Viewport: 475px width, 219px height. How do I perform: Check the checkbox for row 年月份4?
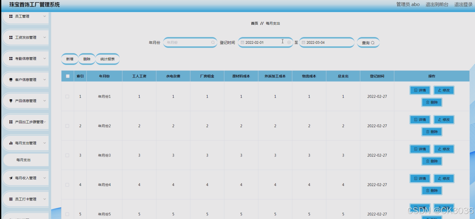click(x=67, y=185)
